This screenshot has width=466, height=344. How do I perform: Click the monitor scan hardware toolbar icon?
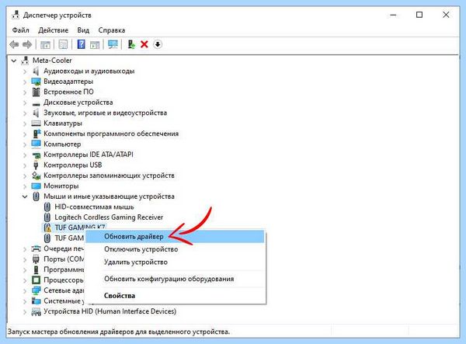(x=113, y=44)
